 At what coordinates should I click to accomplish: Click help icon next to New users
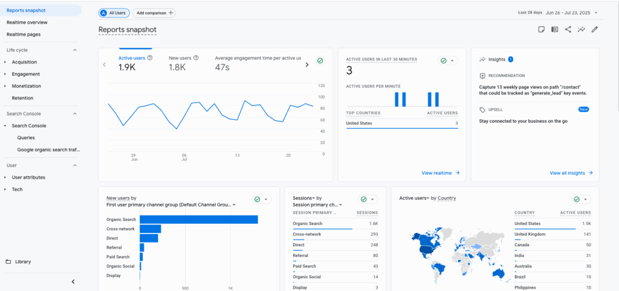[196, 58]
